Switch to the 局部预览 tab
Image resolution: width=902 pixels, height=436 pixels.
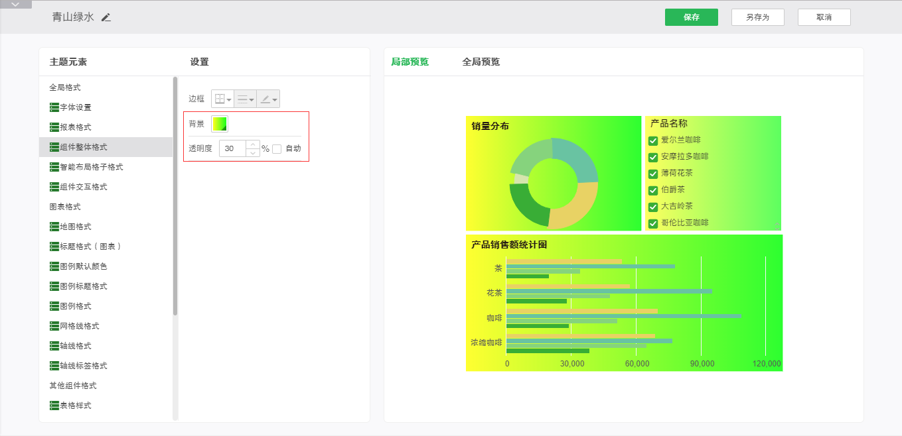coord(410,62)
